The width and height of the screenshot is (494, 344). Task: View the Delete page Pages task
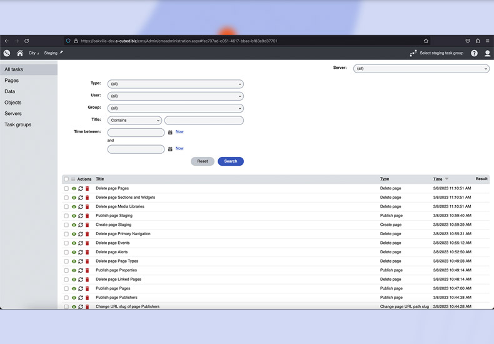(x=74, y=188)
